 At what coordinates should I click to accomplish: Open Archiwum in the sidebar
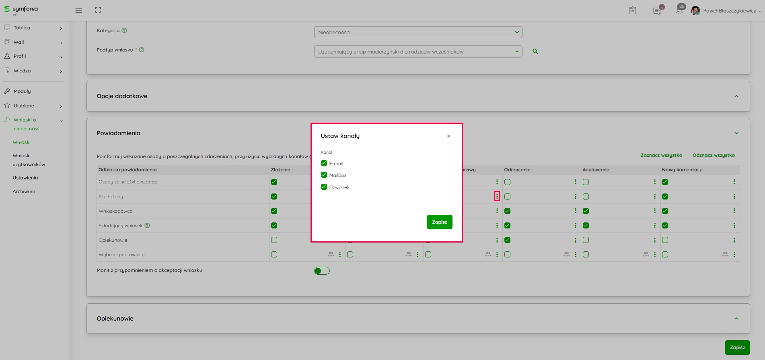pos(24,191)
